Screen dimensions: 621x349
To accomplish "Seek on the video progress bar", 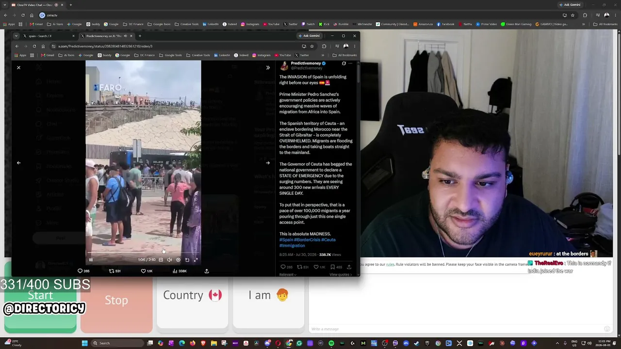I will coord(143,253).
